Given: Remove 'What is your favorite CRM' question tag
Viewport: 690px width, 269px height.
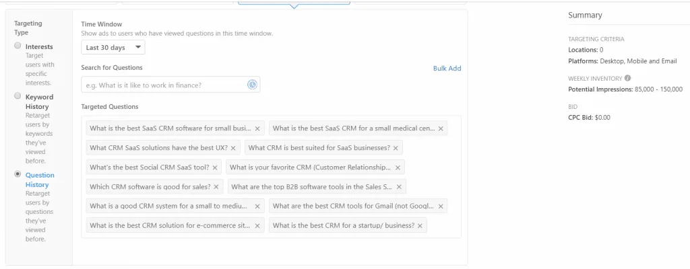Looking at the screenshot, I should tap(398, 167).
